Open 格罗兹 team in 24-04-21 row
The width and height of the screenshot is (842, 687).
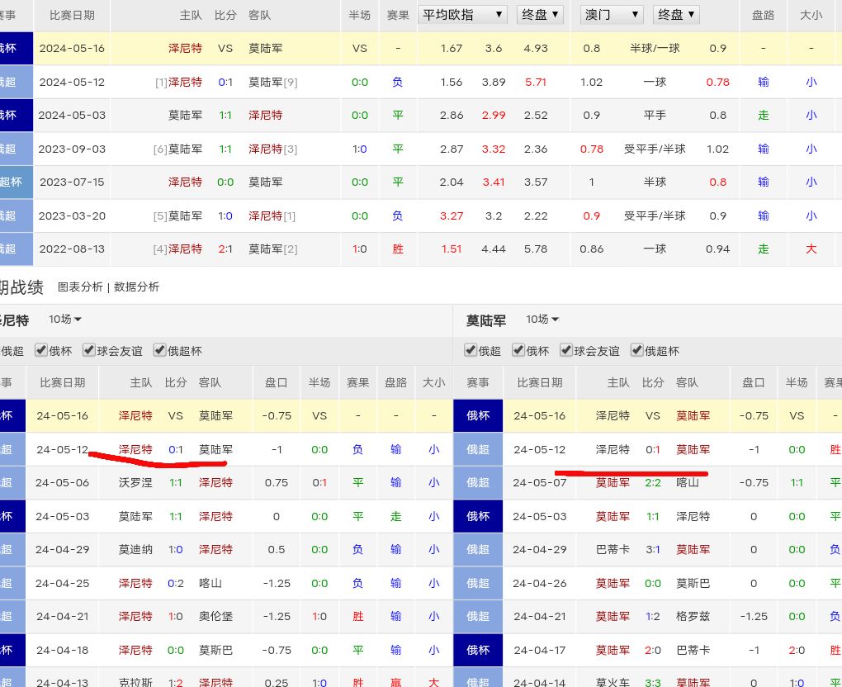tap(693, 616)
